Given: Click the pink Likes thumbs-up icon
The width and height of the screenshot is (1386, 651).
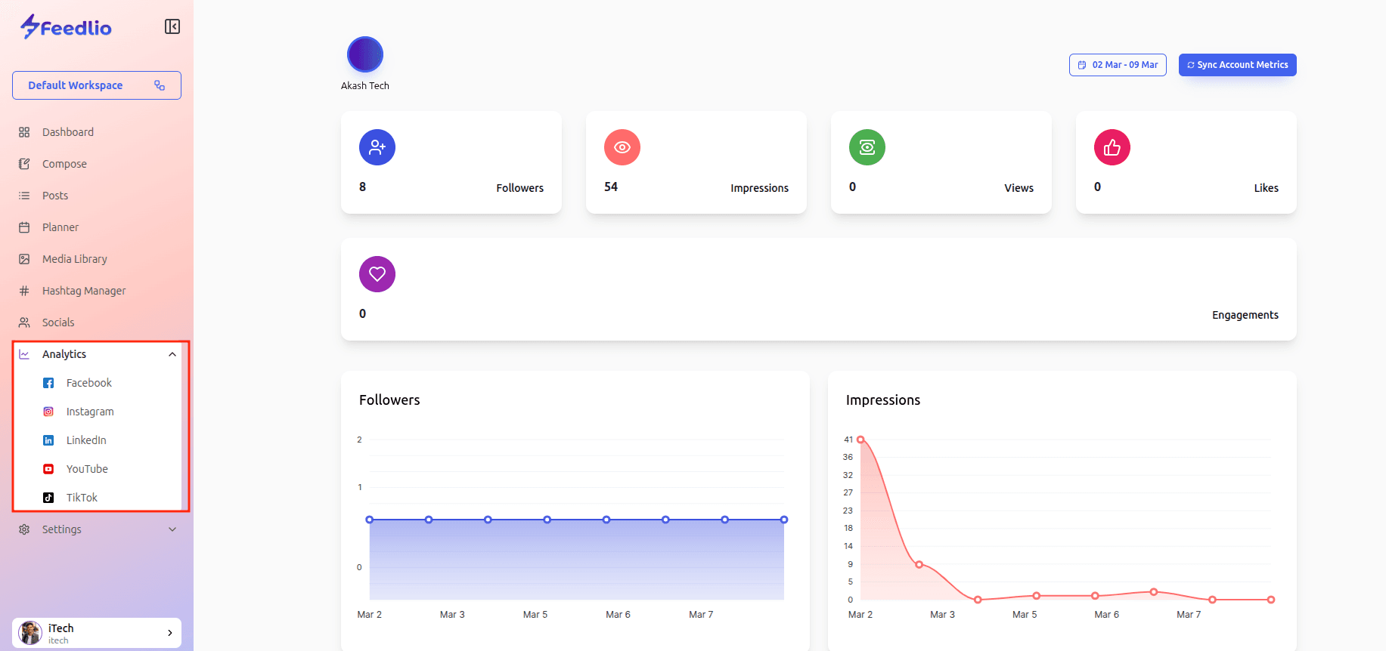Looking at the screenshot, I should tap(1112, 147).
